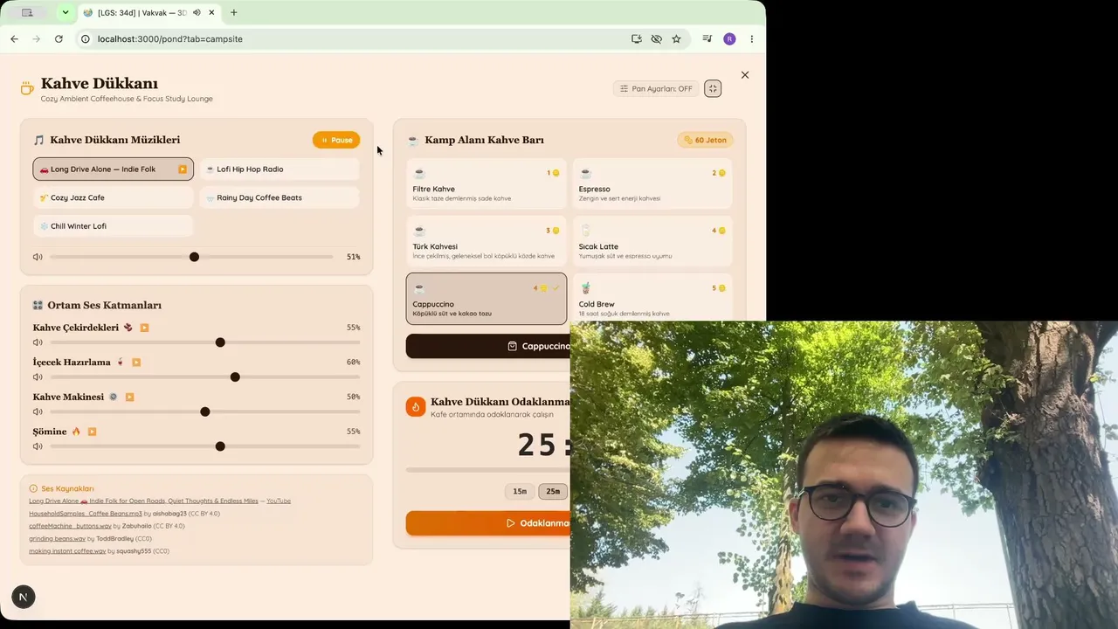
Task: Close the Kahve Dükkanı panel
Action: pos(745,75)
